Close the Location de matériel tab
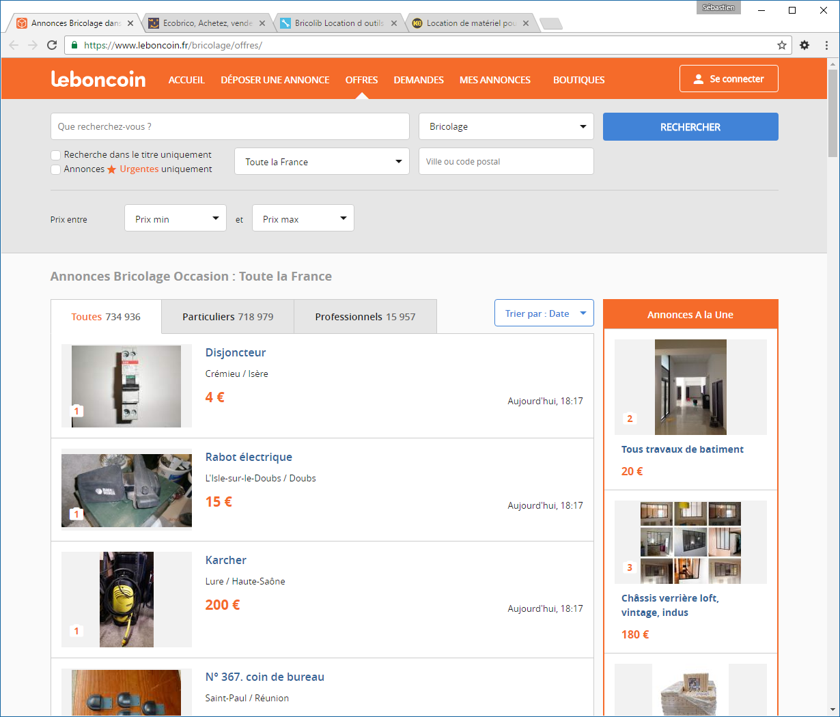 pyautogui.click(x=526, y=23)
